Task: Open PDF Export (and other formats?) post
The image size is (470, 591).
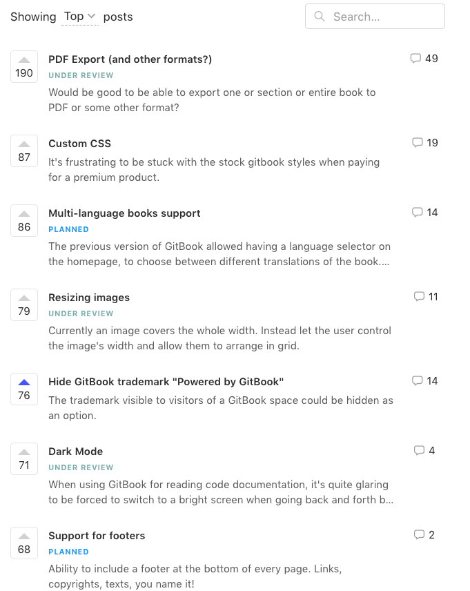Action: (x=130, y=59)
